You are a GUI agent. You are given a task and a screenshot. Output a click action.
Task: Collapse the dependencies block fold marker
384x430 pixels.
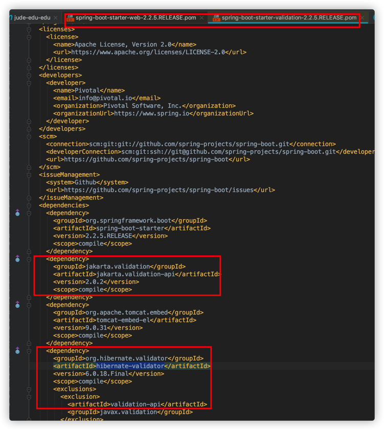(x=29, y=205)
